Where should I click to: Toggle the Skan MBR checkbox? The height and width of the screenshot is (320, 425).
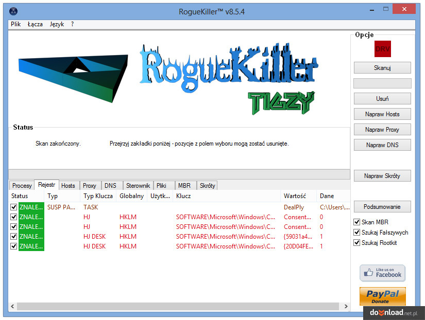[x=356, y=222]
